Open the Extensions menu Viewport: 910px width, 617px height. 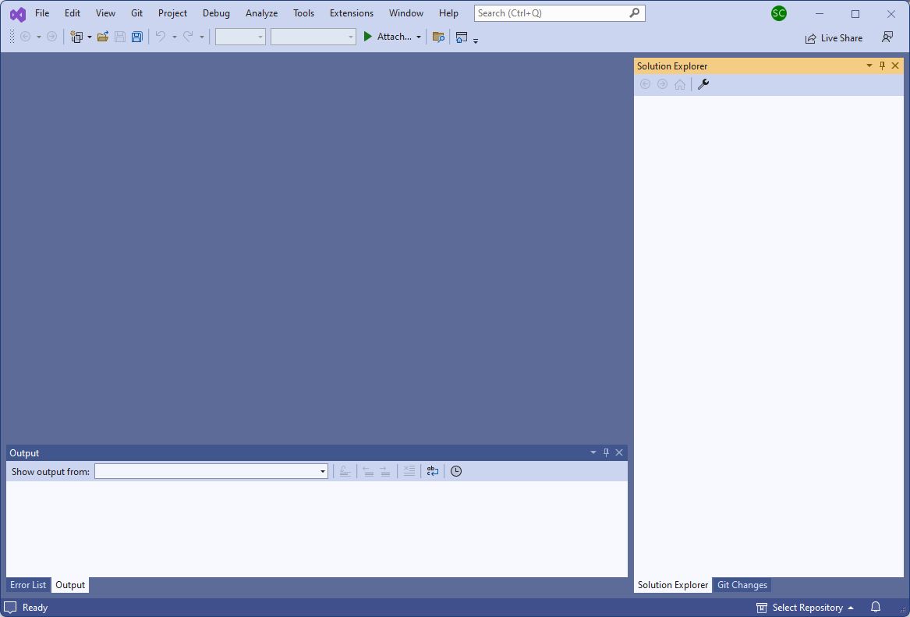pos(352,12)
